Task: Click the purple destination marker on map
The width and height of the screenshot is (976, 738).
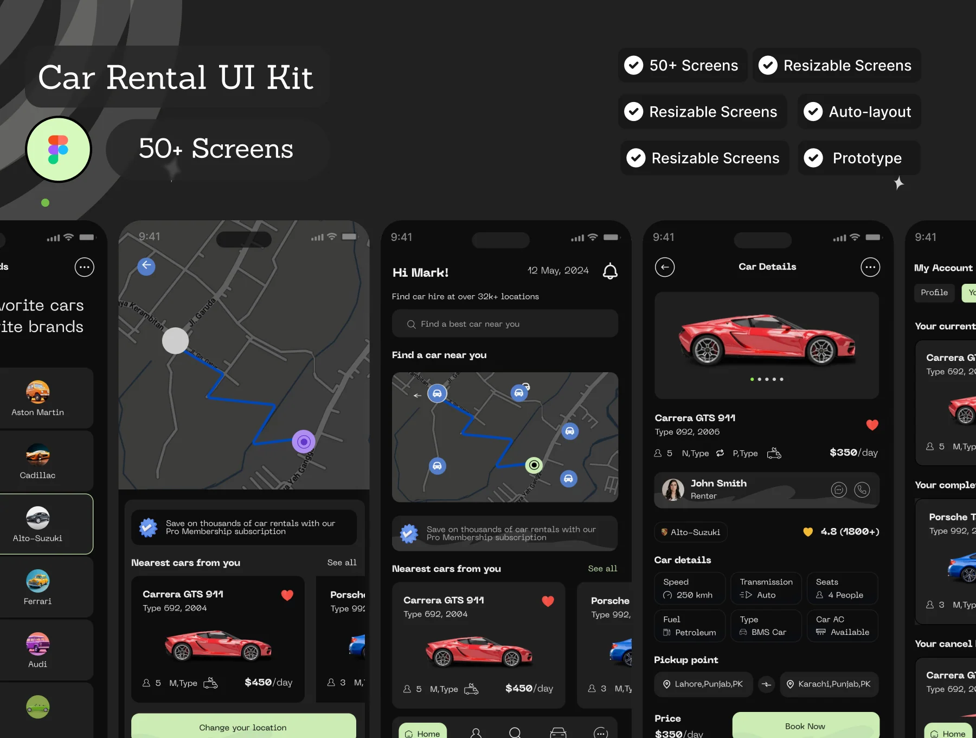Action: point(304,442)
